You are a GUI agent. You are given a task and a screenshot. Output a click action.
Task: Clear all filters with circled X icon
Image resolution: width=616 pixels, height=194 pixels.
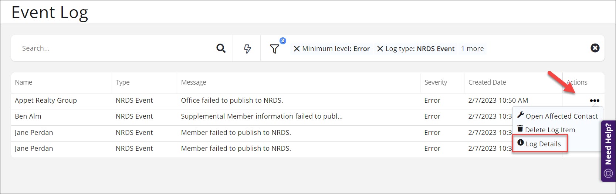595,48
